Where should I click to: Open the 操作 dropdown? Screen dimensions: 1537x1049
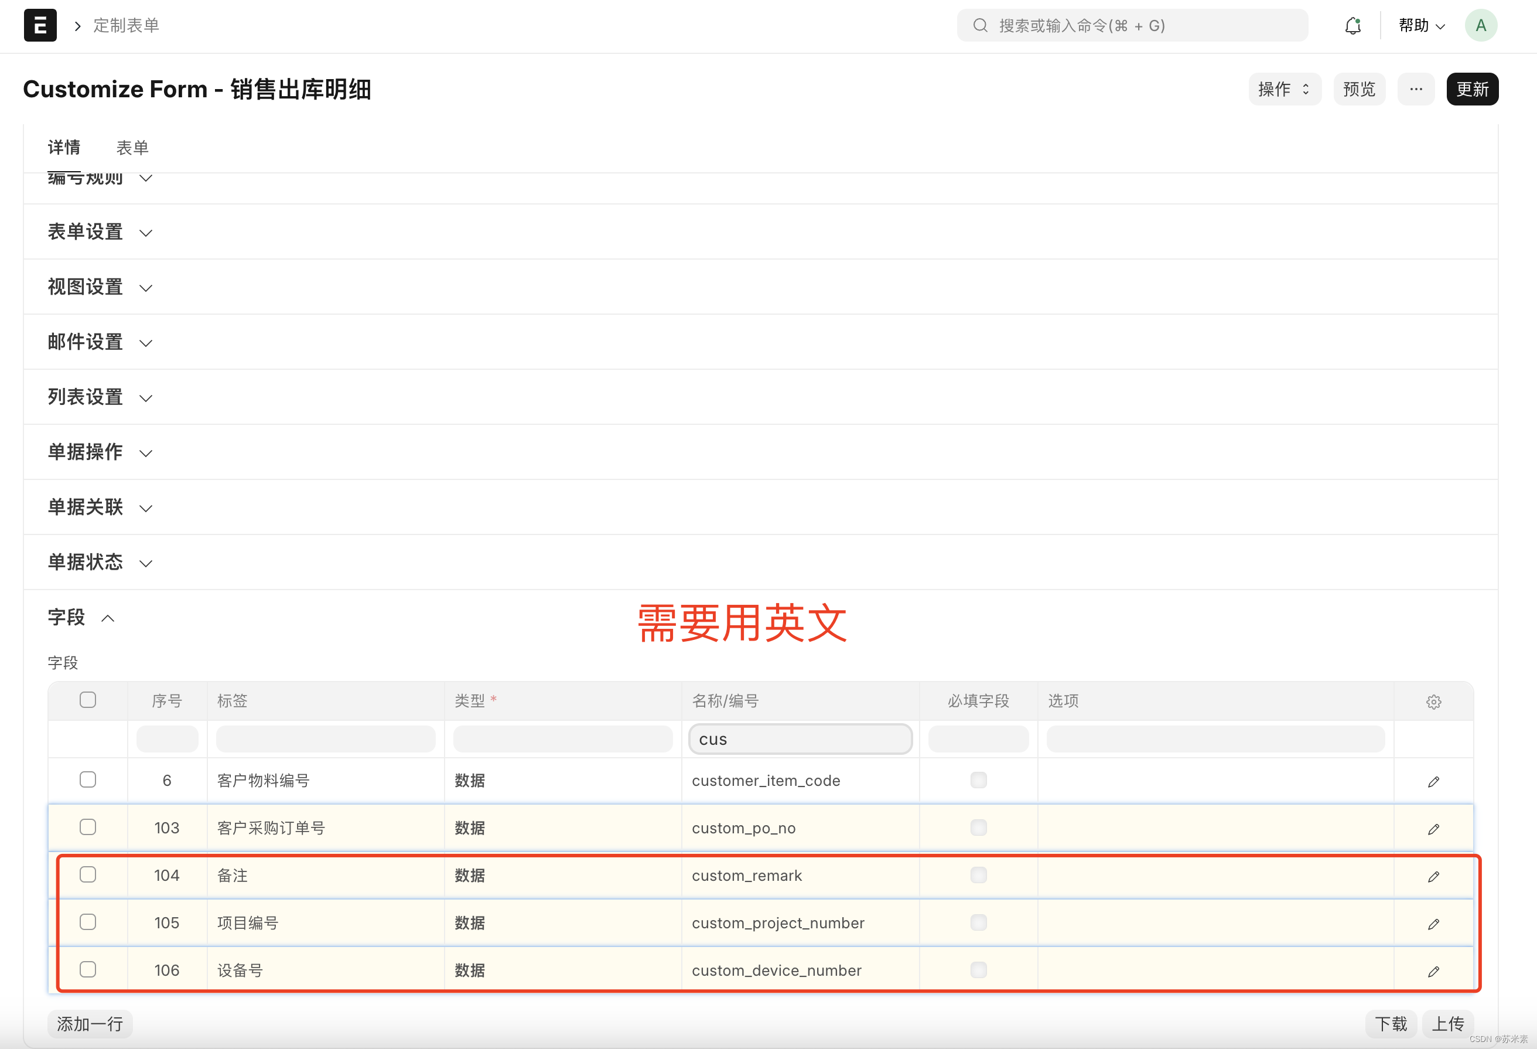pyautogui.click(x=1283, y=88)
